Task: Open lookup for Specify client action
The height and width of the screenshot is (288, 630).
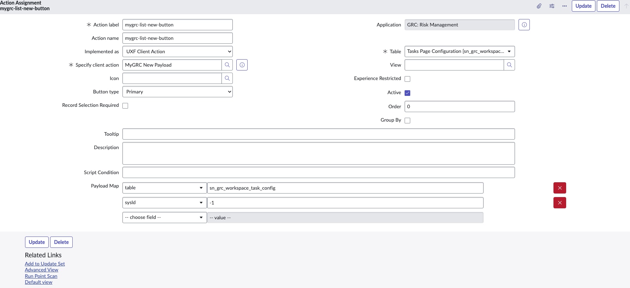Action: point(227,65)
